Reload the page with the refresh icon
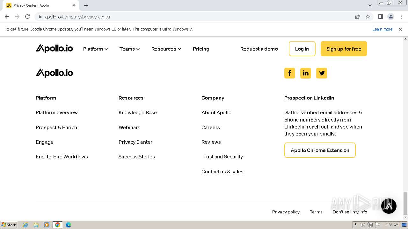This screenshot has height=229, width=408. tap(27, 17)
